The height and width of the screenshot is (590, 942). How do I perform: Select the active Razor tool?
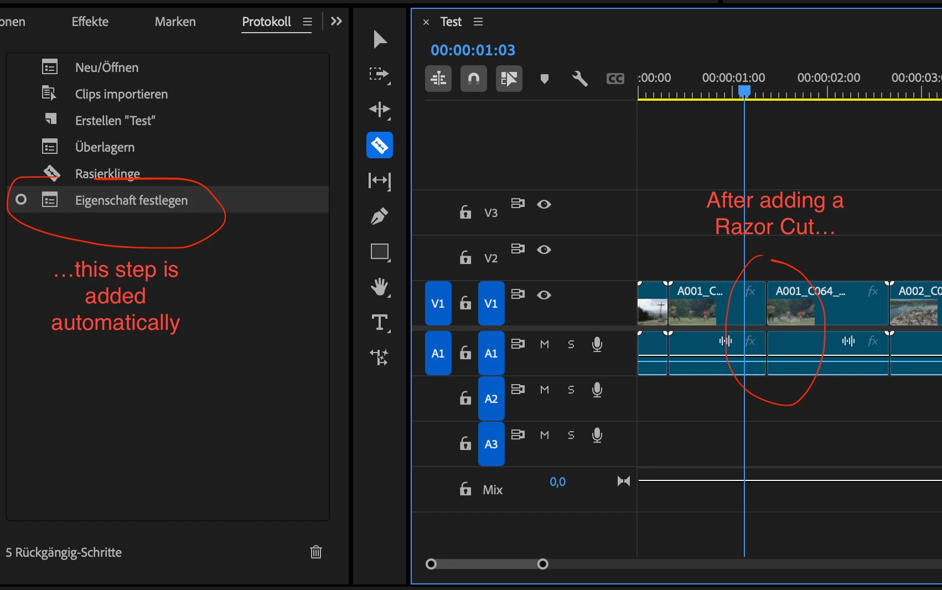click(380, 145)
